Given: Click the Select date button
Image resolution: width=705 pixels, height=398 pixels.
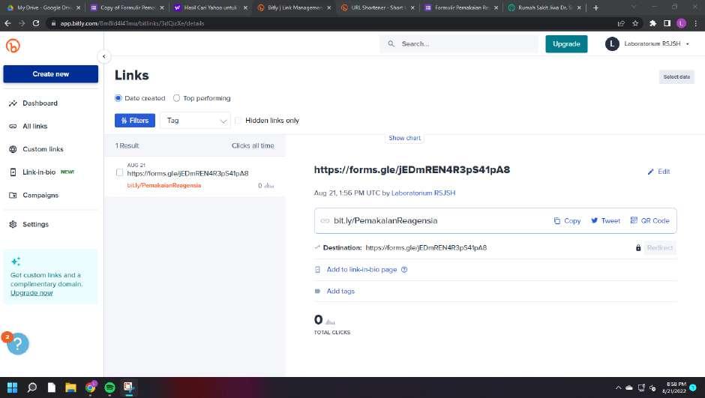Looking at the screenshot, I should tap(676, 76).
